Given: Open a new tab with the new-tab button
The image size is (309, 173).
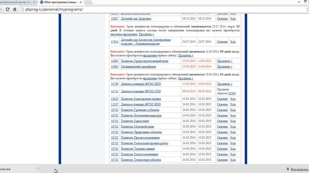Looking at the screenshot, I should 88,2.
